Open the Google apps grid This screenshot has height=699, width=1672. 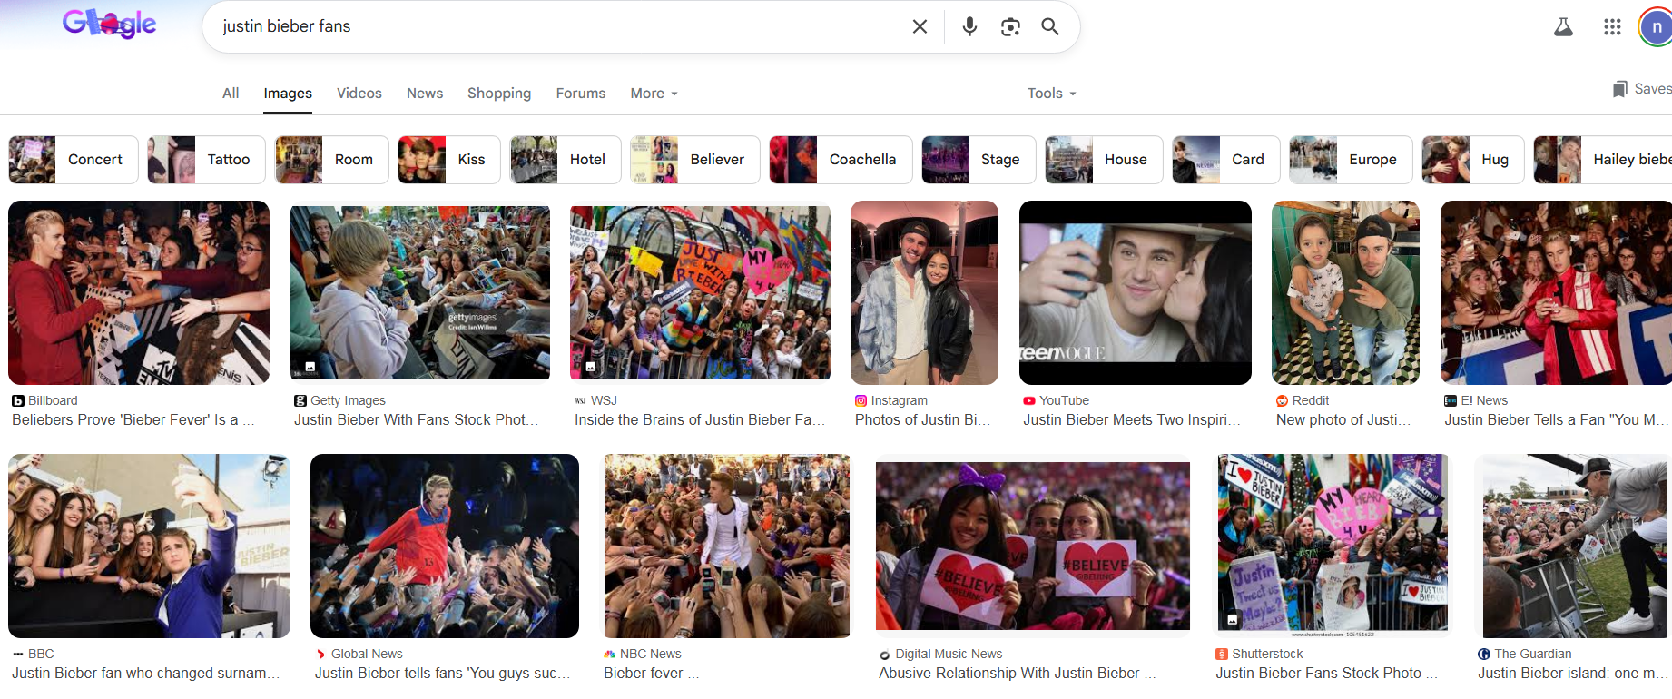pos(1612,27)
